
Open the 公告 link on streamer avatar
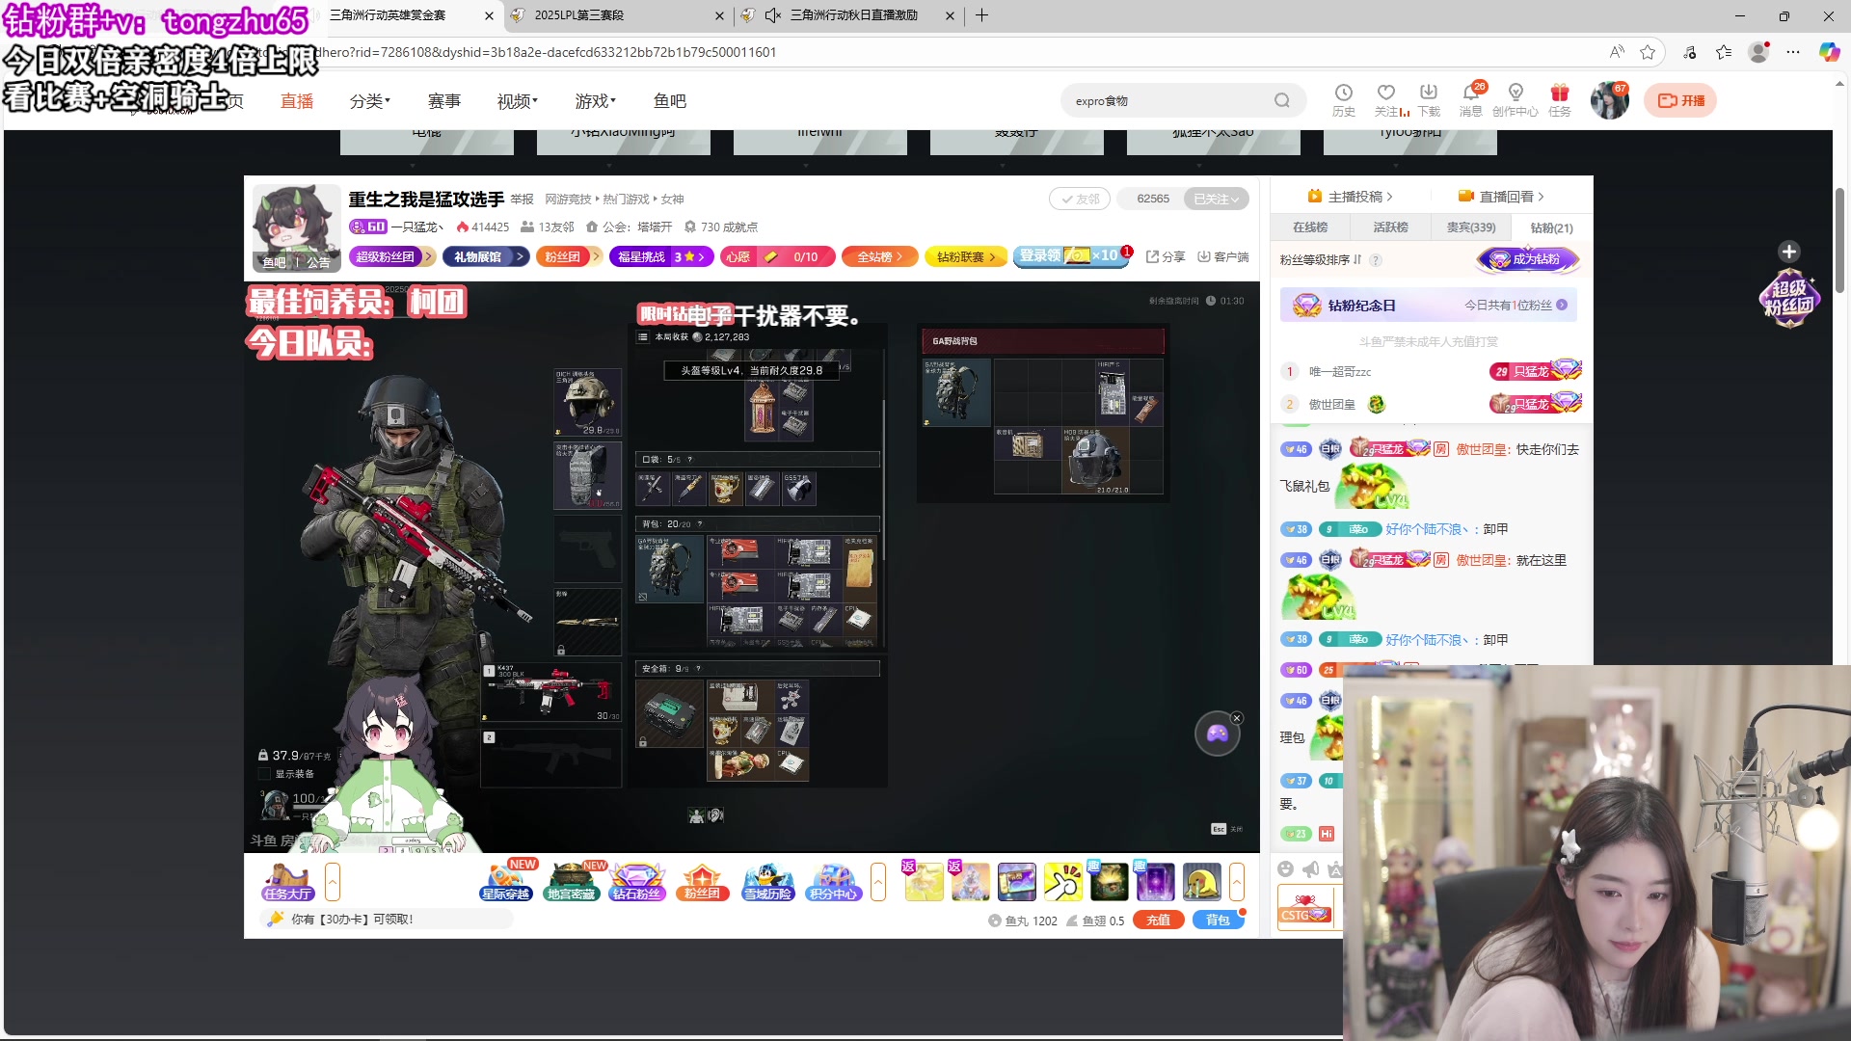point(318,262)
